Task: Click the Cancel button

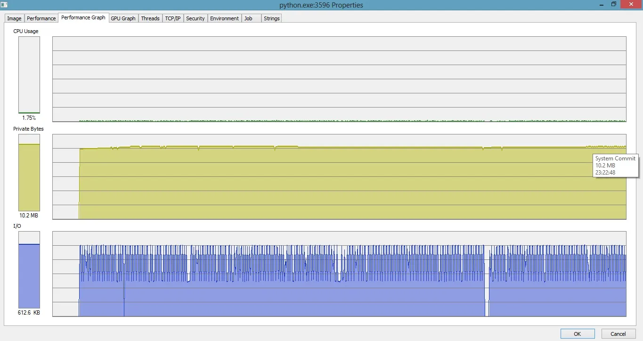Action: (x=619, y=333)
